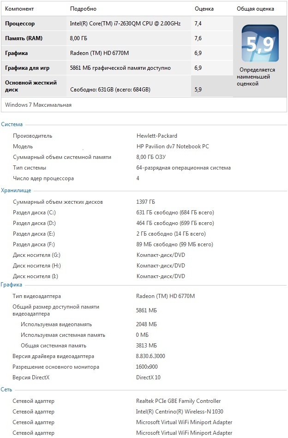
Task: Select the Память (RAM) row
Action: click(x=117, y=38)
